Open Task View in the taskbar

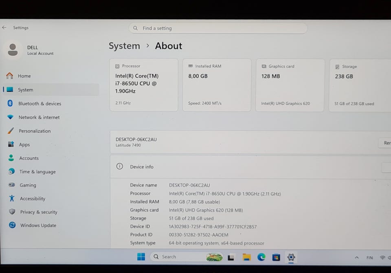pos(231,257)
